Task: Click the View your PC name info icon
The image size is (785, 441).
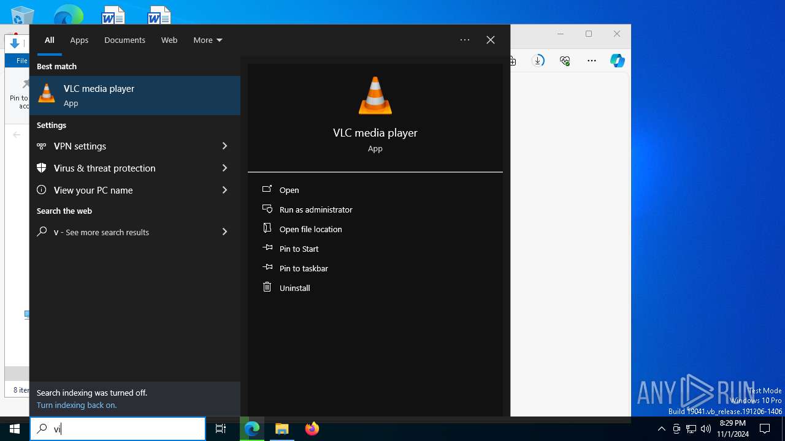Action: coord(42,190)
